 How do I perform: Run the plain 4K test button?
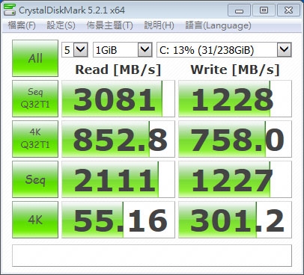(x=35, y=220)
